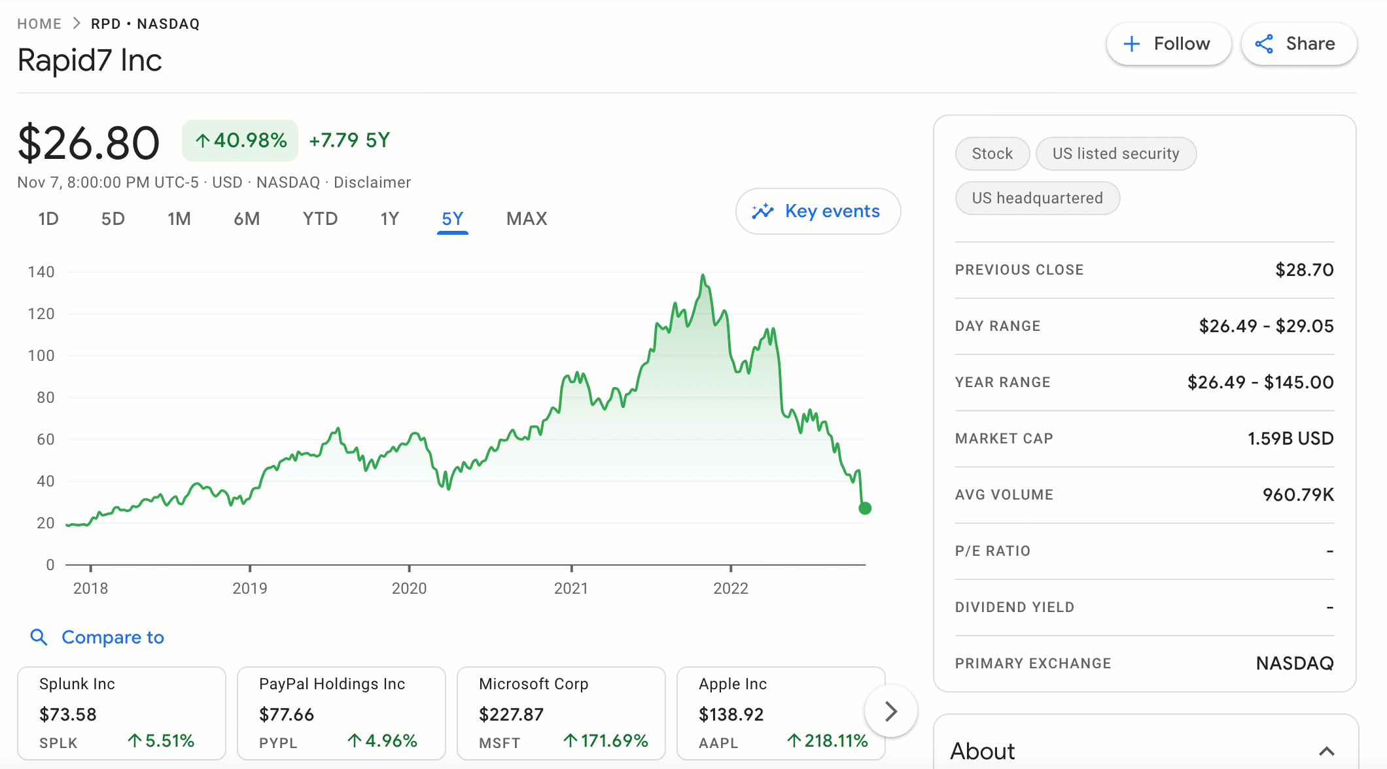The width and height of the screenshot is (1387, 769).
Task: Click the plus icon on Follow button
Action: [x=1131, y=44]
